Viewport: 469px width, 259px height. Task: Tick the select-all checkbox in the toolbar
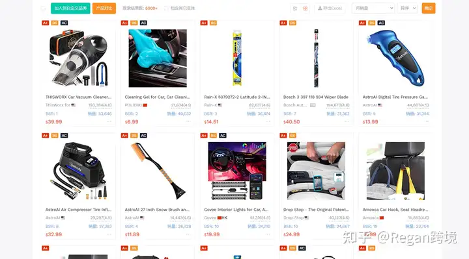(43, 8)
